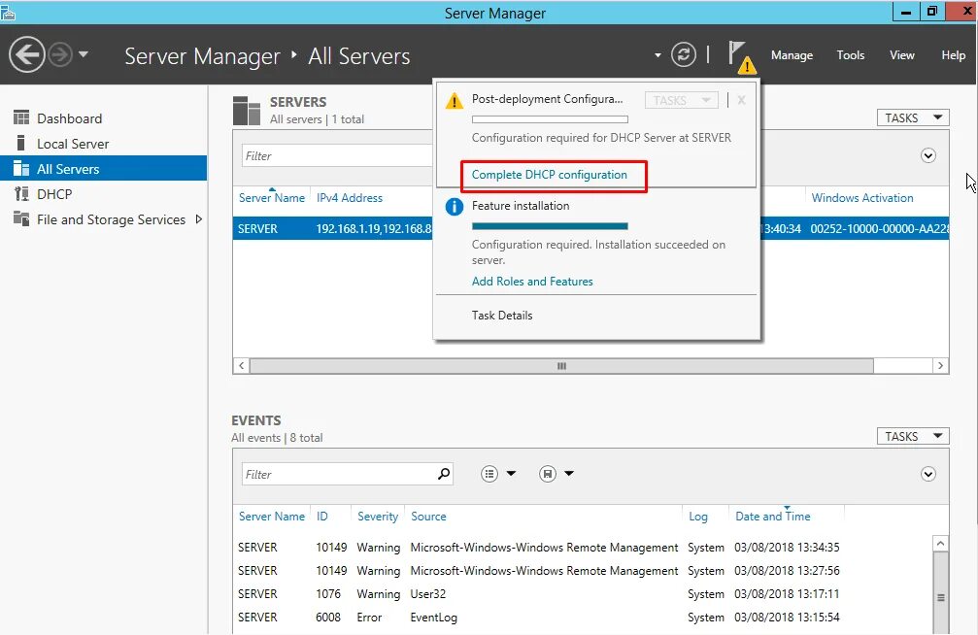978x635 pixels.
Task: Open the Help menu
Action: point(953,55)
